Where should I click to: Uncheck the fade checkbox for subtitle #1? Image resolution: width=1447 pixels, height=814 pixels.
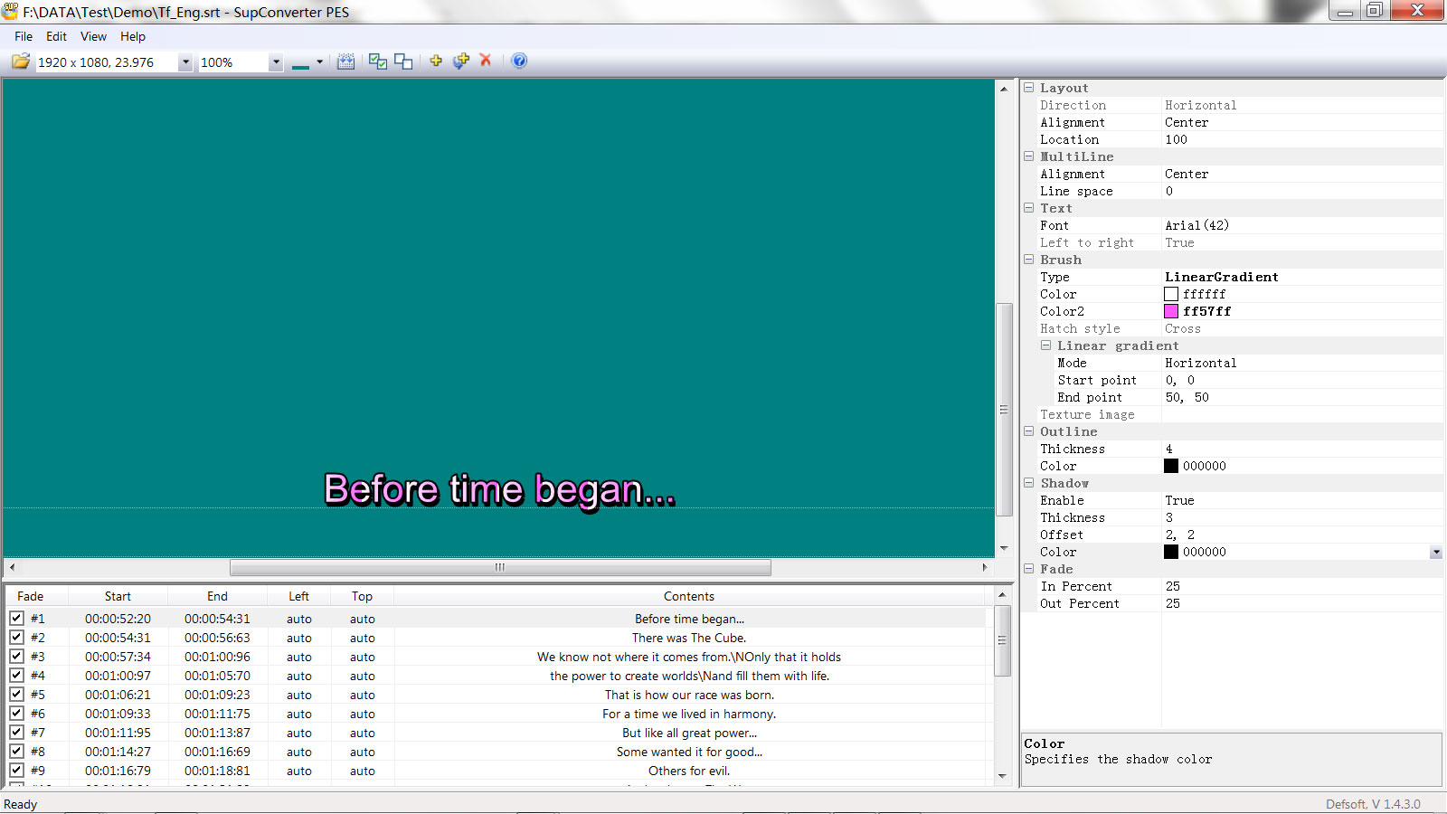pos(16,619)
